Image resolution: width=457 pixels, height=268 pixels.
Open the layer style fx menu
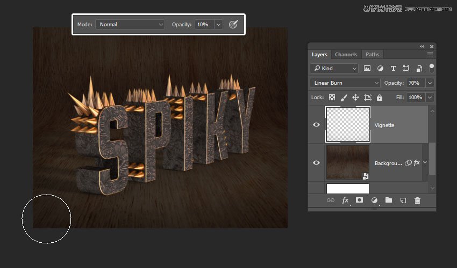click(345, 200)
